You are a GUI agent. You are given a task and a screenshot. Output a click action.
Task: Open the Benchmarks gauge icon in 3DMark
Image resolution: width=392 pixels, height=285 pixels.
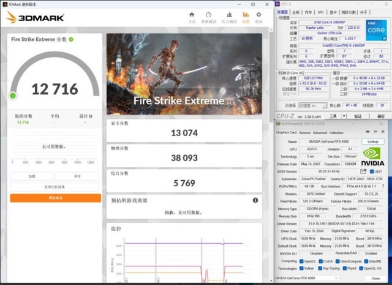[x=208, y=15]
